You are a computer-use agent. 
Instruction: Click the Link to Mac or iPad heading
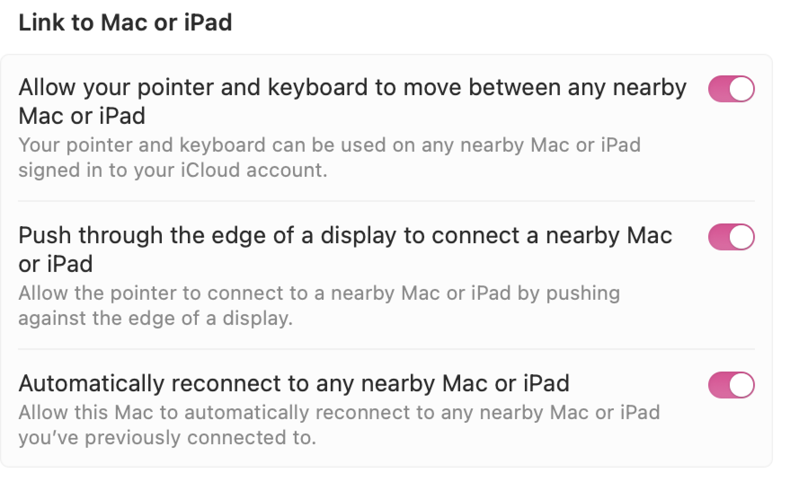click(125, 22)
